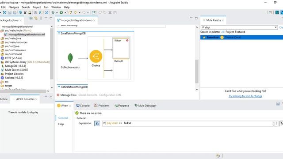The width and height of the screenshot is (283, 159).
Task: Click the padlock toolbar icon
Action: [30, 12]
